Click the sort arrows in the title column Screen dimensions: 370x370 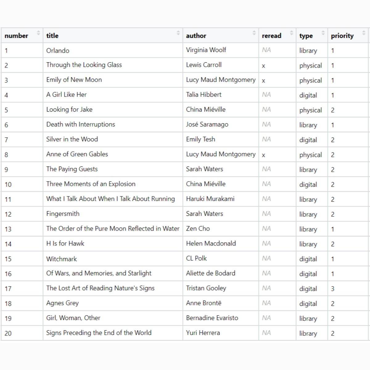(x=178, y=33)
